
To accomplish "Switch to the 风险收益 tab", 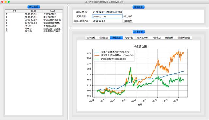I will click(x=129, y=38).
